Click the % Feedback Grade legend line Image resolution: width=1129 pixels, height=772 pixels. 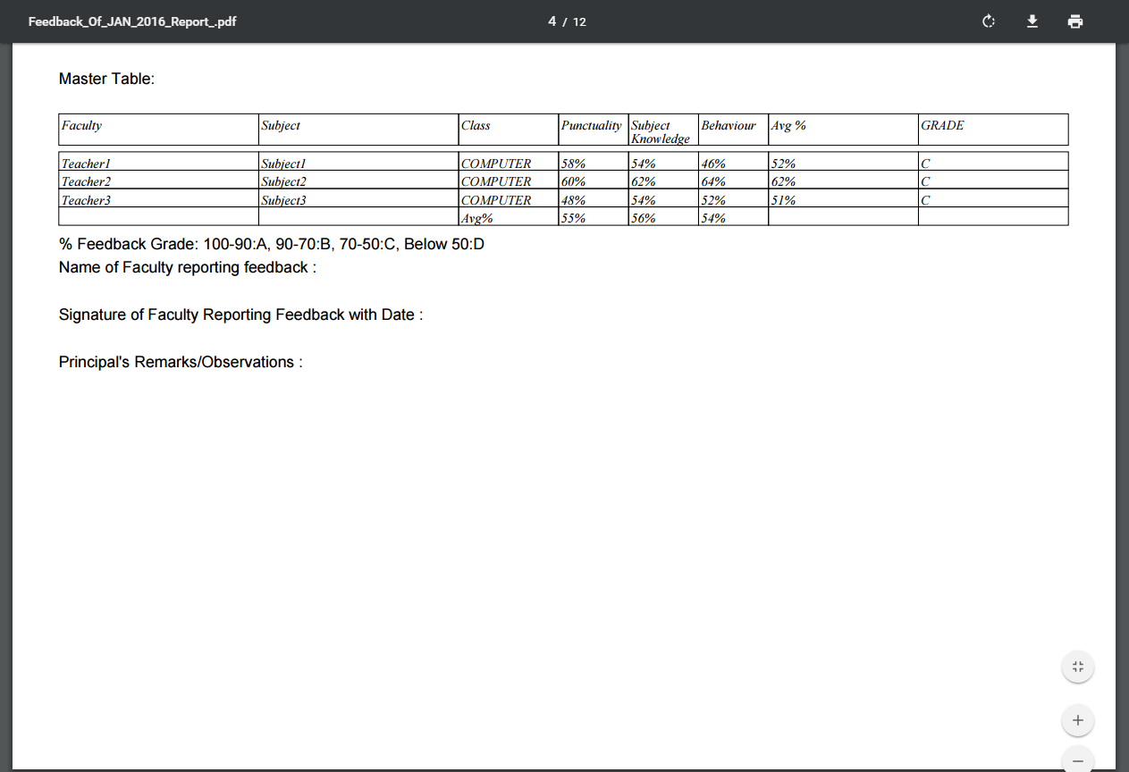(272, 244)
